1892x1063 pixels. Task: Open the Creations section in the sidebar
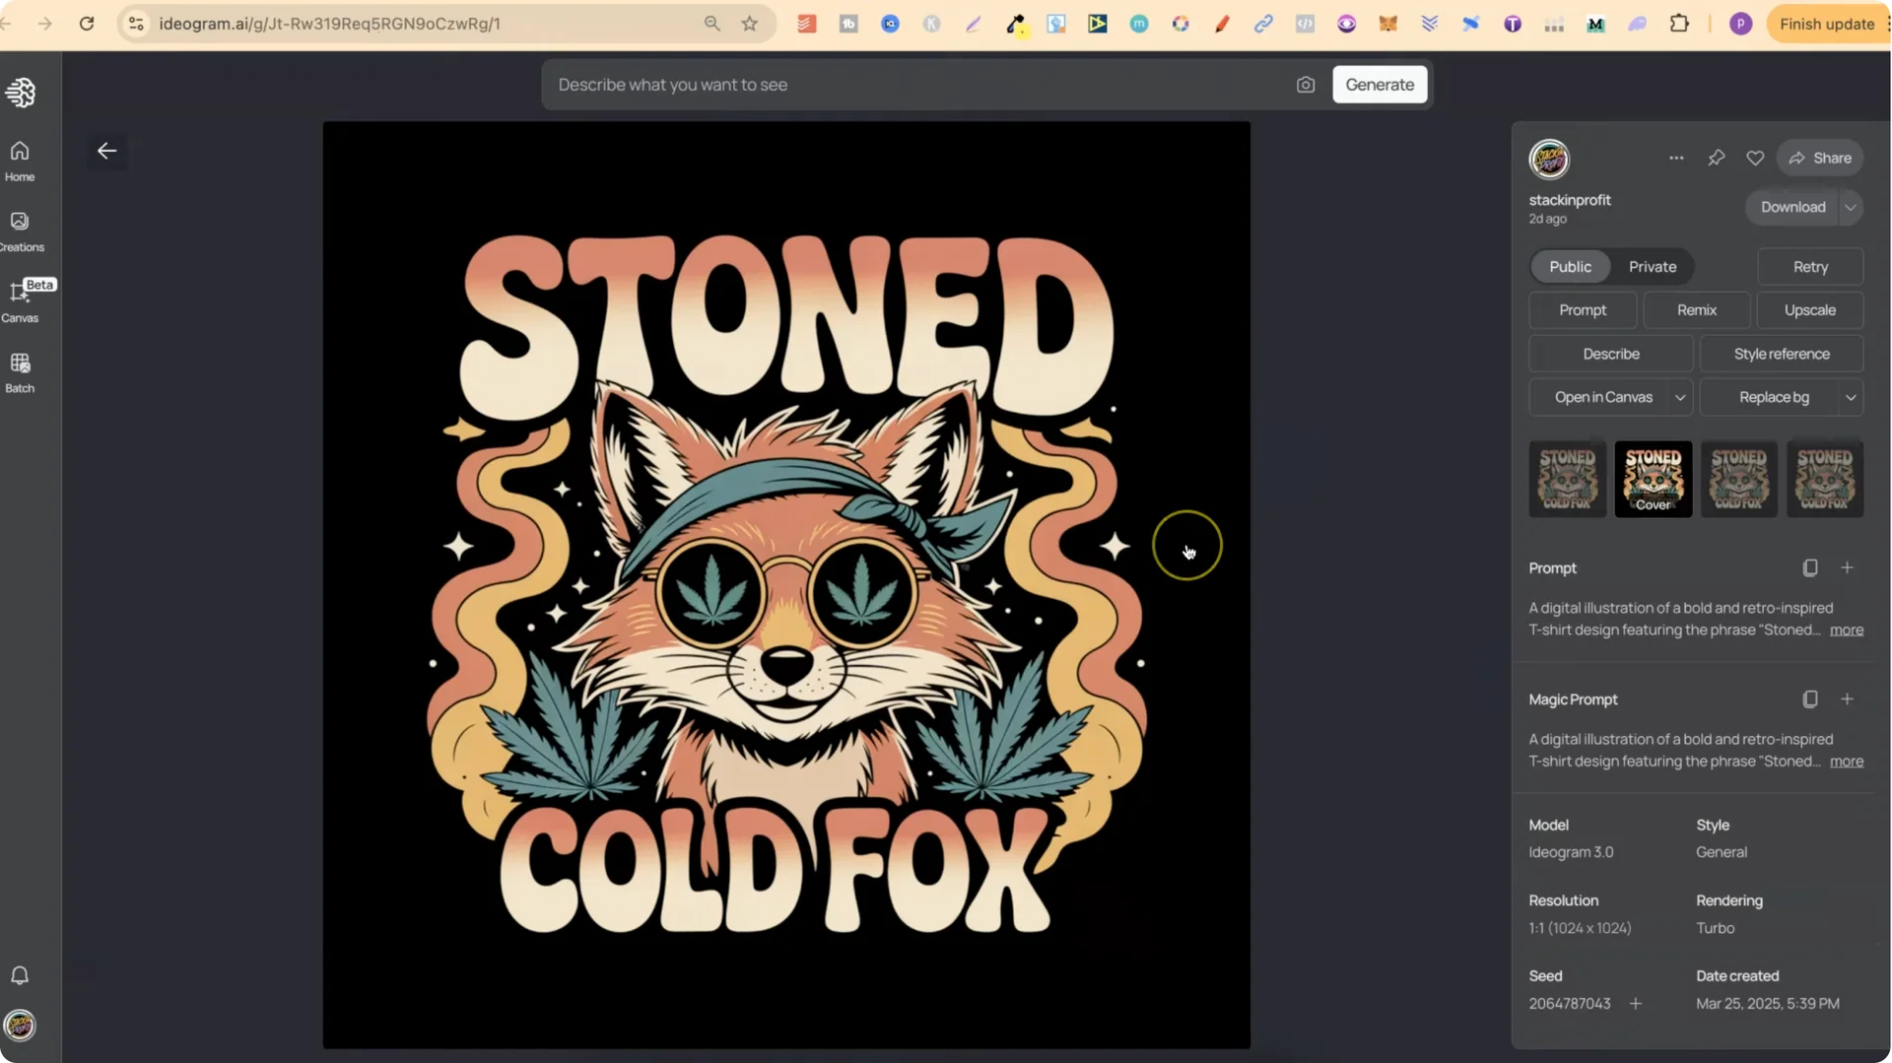pyautogui.click(x=20, y=229)
